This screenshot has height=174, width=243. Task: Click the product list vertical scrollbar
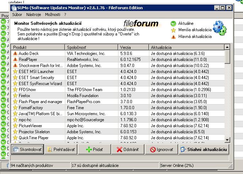point(227,96)
